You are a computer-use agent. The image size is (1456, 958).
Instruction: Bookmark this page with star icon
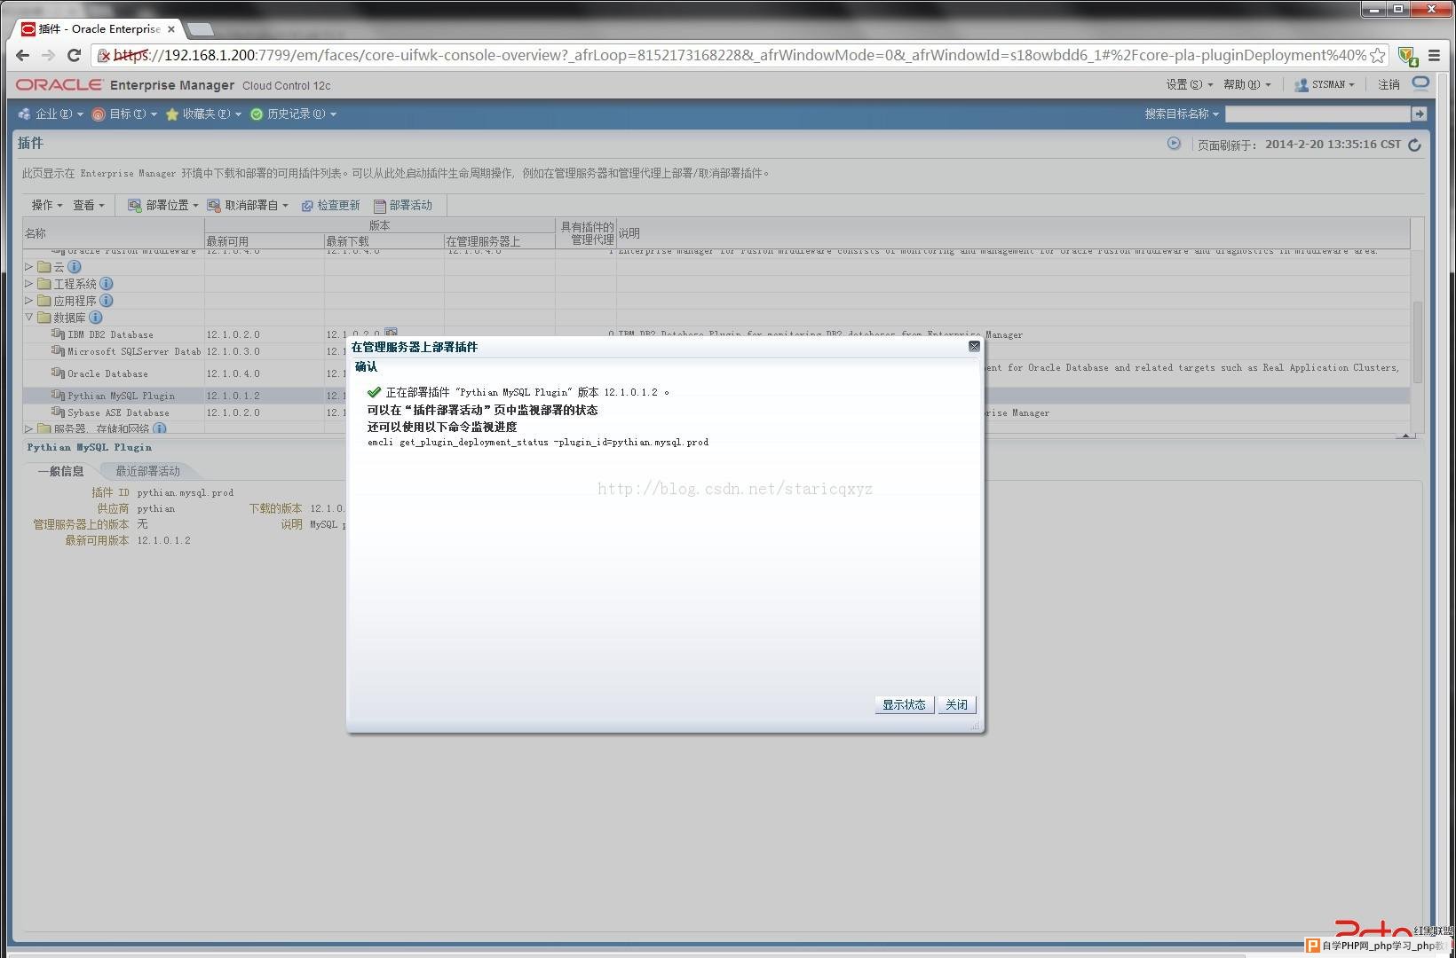pyautogui.click(x=1377, y=55)
